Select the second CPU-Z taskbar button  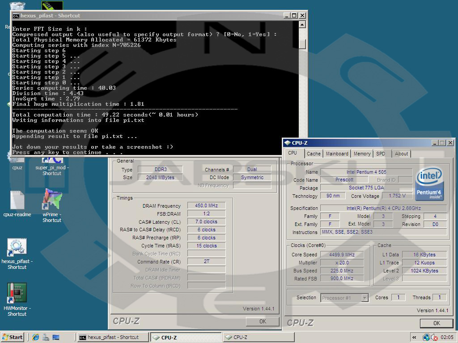click(x=259, y=337)
